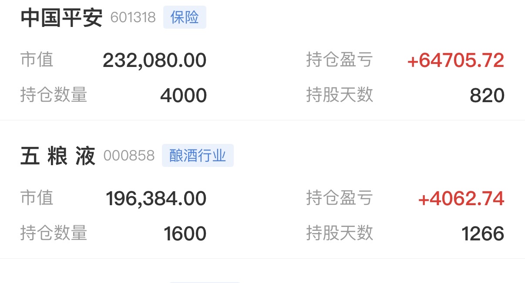
Task: Click 持股天数 label in 五粮液 card
Action: click(340, 233)
